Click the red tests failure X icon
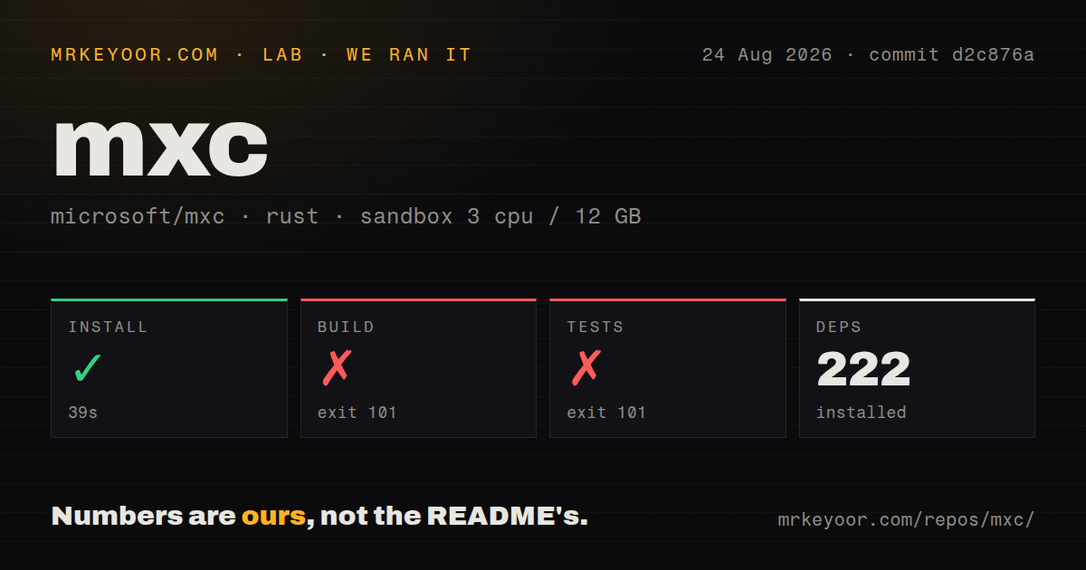 point(586,368)
